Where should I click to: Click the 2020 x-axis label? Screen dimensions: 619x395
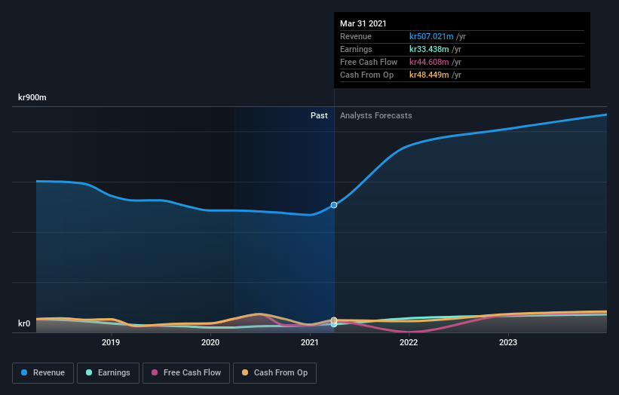(210, 342)
